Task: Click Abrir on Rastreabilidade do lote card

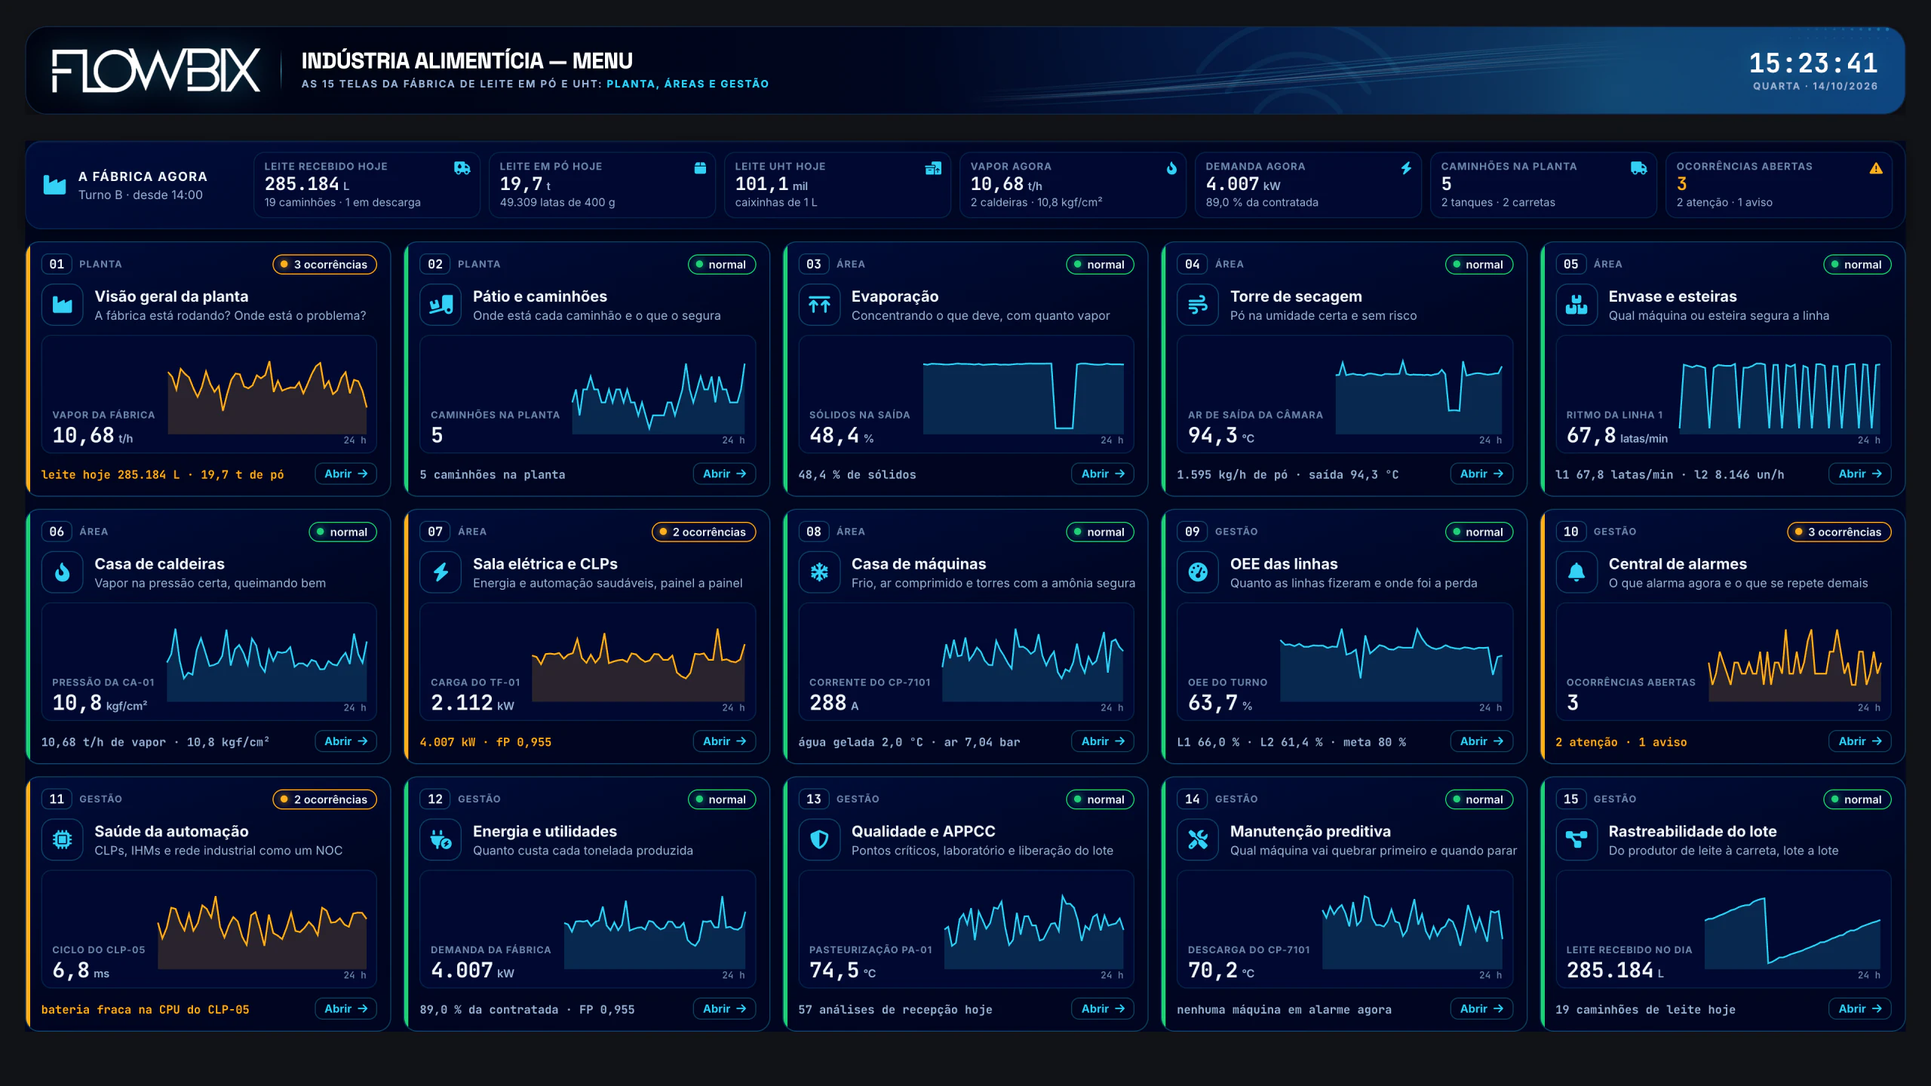Action: click(1859, 1008)
